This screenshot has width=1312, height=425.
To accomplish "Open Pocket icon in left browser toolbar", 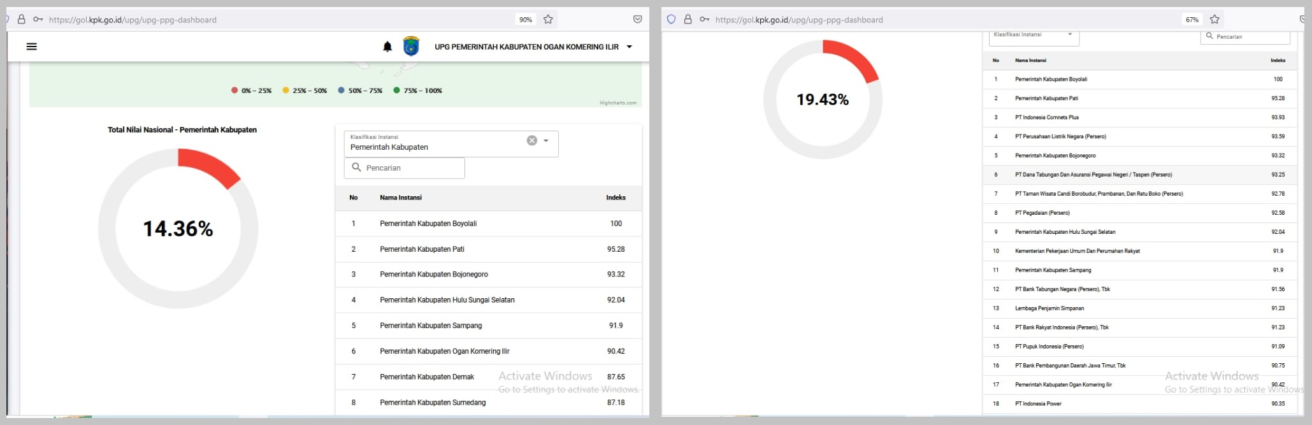I will 637,20.
